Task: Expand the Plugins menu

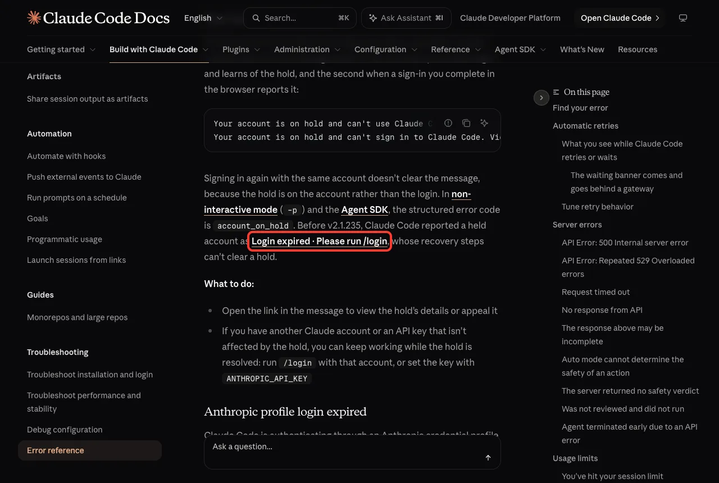Action: pyautogui.click(x=242, y=49)
